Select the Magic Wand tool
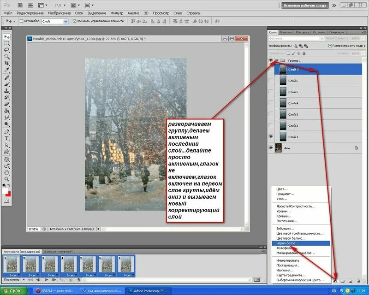This screenshot has width=369, height=295. (x=6, y=56)
